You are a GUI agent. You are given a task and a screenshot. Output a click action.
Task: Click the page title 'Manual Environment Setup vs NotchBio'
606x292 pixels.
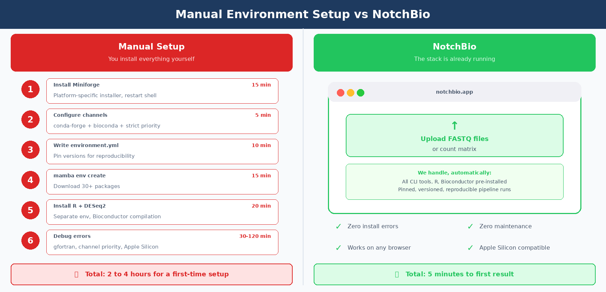click(303, 14)
